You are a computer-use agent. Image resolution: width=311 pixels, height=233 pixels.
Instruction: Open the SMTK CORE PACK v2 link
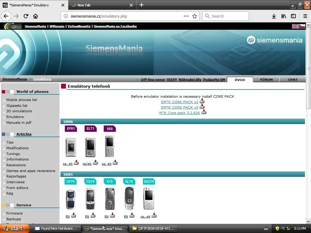pos(179,102)
